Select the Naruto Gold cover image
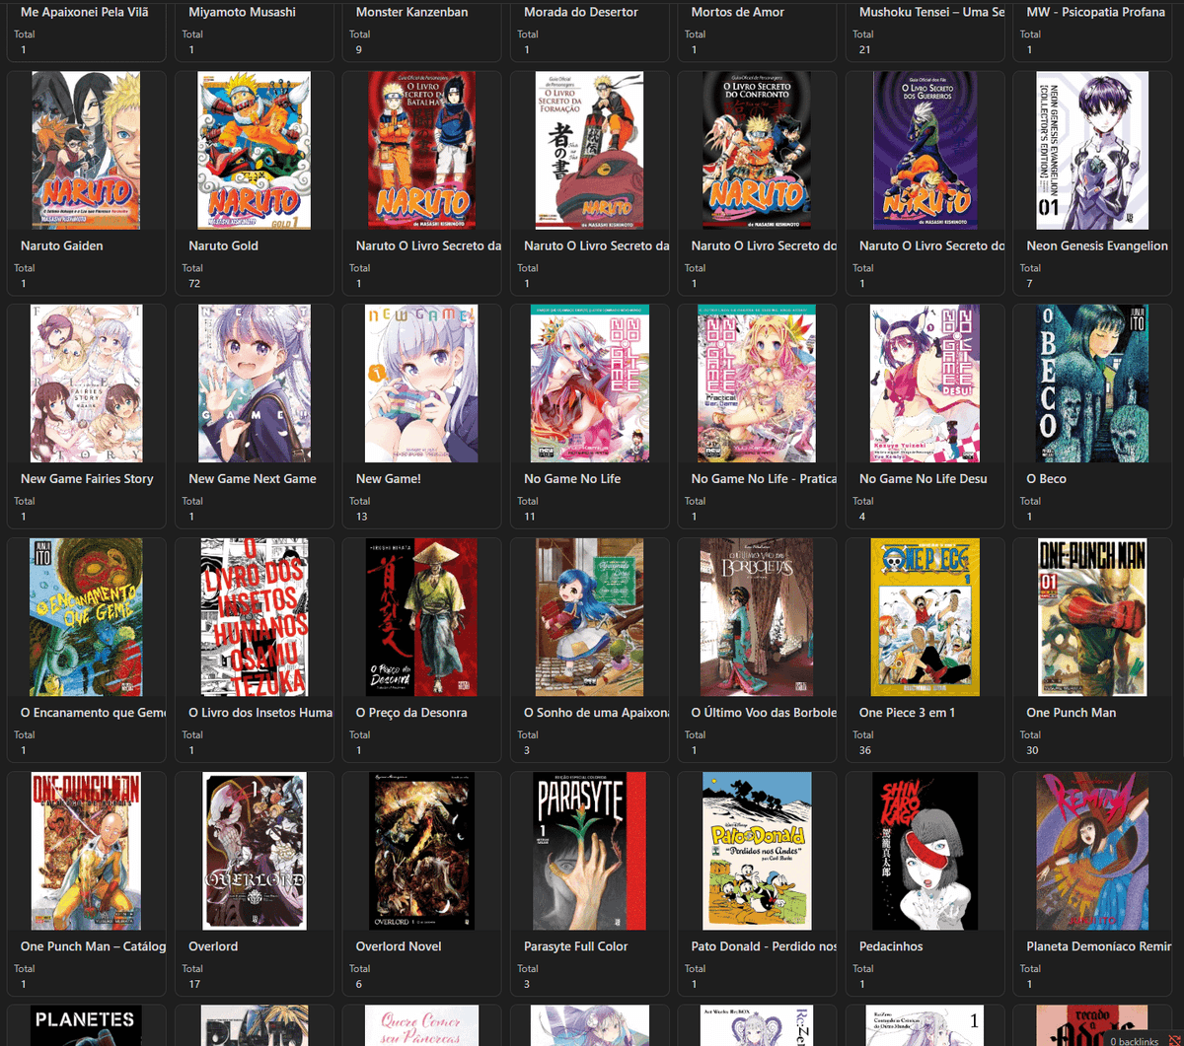This screenshot has height=1046, width=1184. click(254, 150)
